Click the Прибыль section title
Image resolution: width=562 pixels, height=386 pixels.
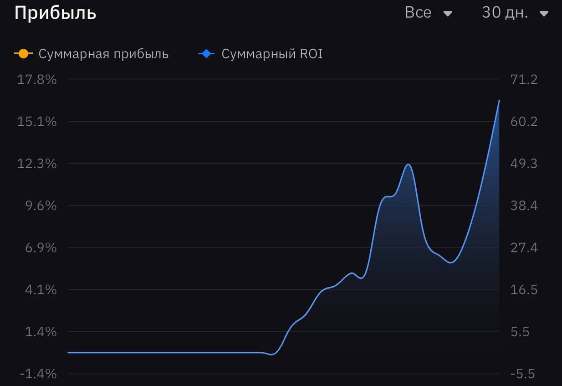tap(55, 13)
